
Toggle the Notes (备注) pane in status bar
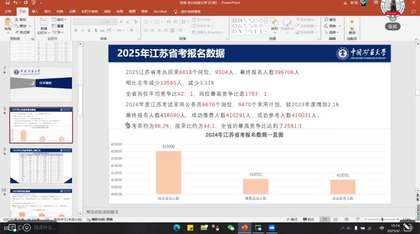(292, 220)
